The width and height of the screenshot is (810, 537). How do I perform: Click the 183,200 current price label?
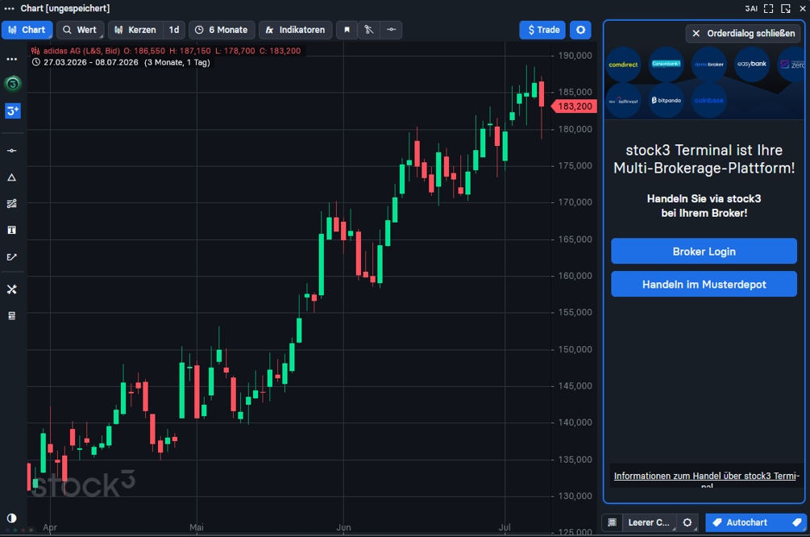coord(575,106)
